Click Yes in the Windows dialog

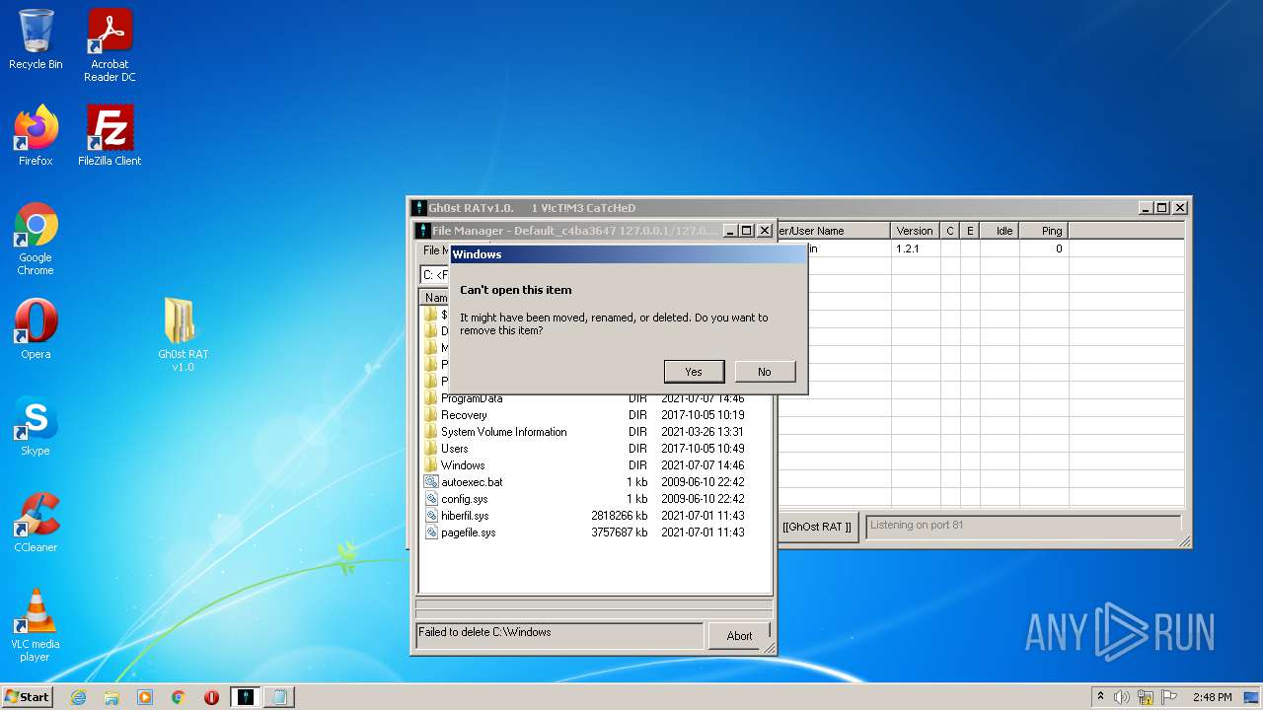(694, 372)
